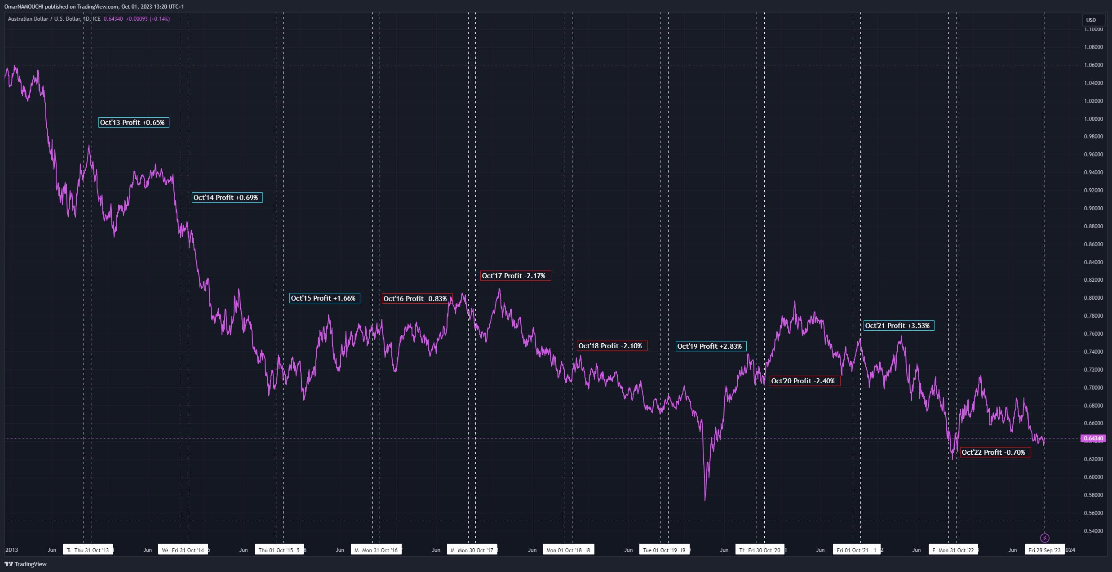Click the Mon 31 Oct '22 date label
The image size is (1112, 572).
pyautogui.click(x=956, y=550)
